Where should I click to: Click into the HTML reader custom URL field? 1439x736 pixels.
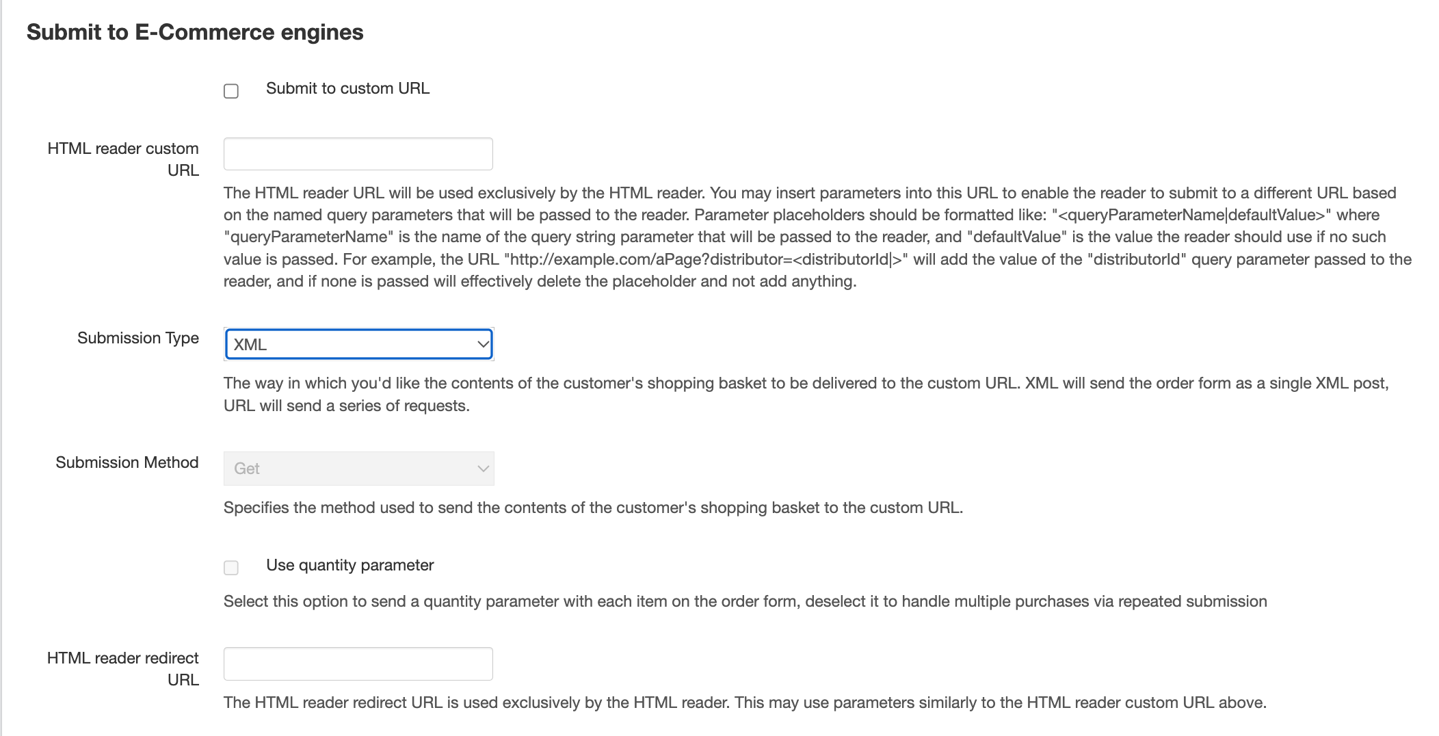click(358, 154)
